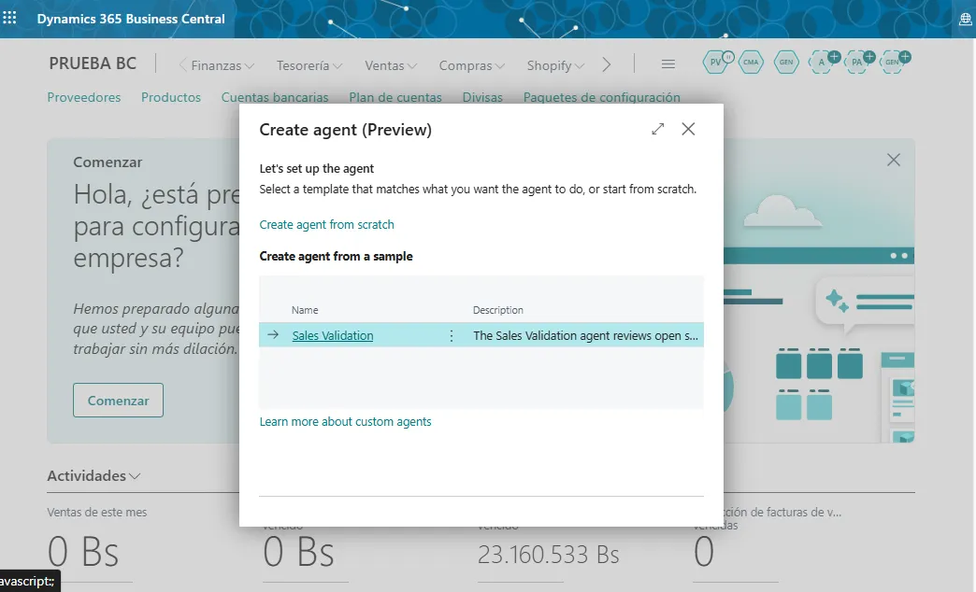Add the PA agent with plus badge
The width and height of the screenshot is (976, 592).
[x=857, y=63]
